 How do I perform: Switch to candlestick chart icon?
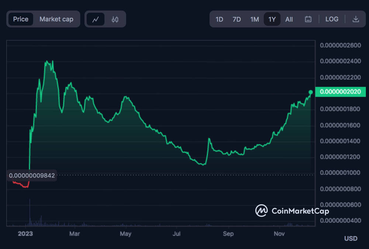click(115, 19)
